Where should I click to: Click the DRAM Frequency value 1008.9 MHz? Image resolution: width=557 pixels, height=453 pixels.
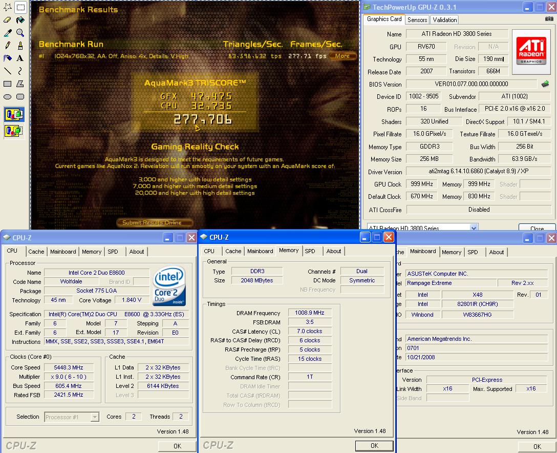(309, 313)
